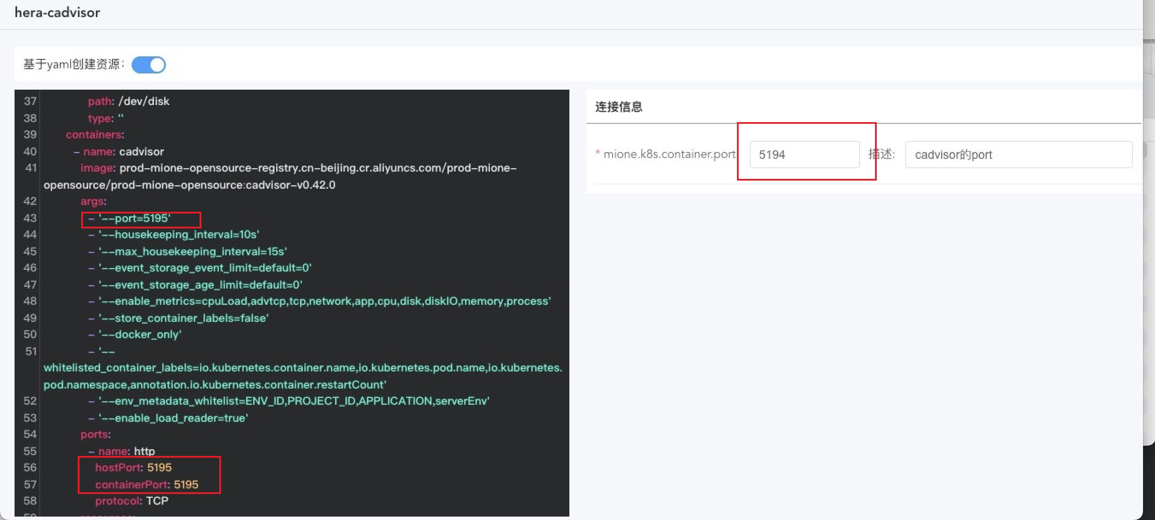The height and width of the screenshot is (520, 1155).
Task: Click the '- name: http' line
Action: [x=121, y=451]
